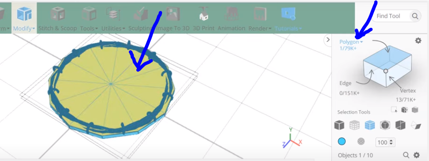Click the mesh sphere icon

pos(361,142)
